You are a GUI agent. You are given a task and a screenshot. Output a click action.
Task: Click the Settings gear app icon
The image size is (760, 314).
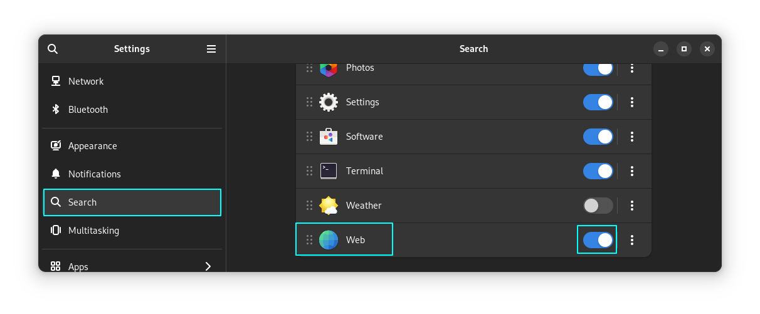[x=329, y=102]
